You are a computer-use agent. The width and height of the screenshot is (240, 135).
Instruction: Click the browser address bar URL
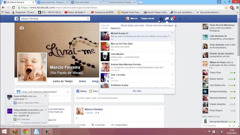(x=59, y=7)
